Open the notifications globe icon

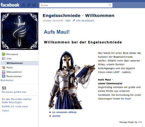[x=34, y=5]
